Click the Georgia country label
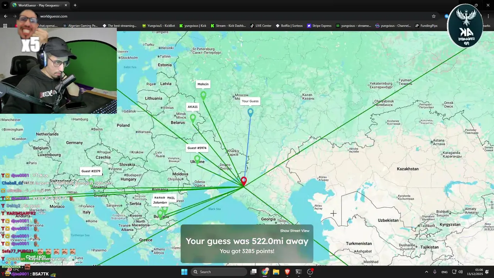494x278 pixels. coord(268,219)
